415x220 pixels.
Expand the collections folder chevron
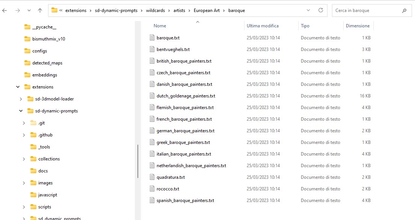pyautogui.click(x=24, y=159)
